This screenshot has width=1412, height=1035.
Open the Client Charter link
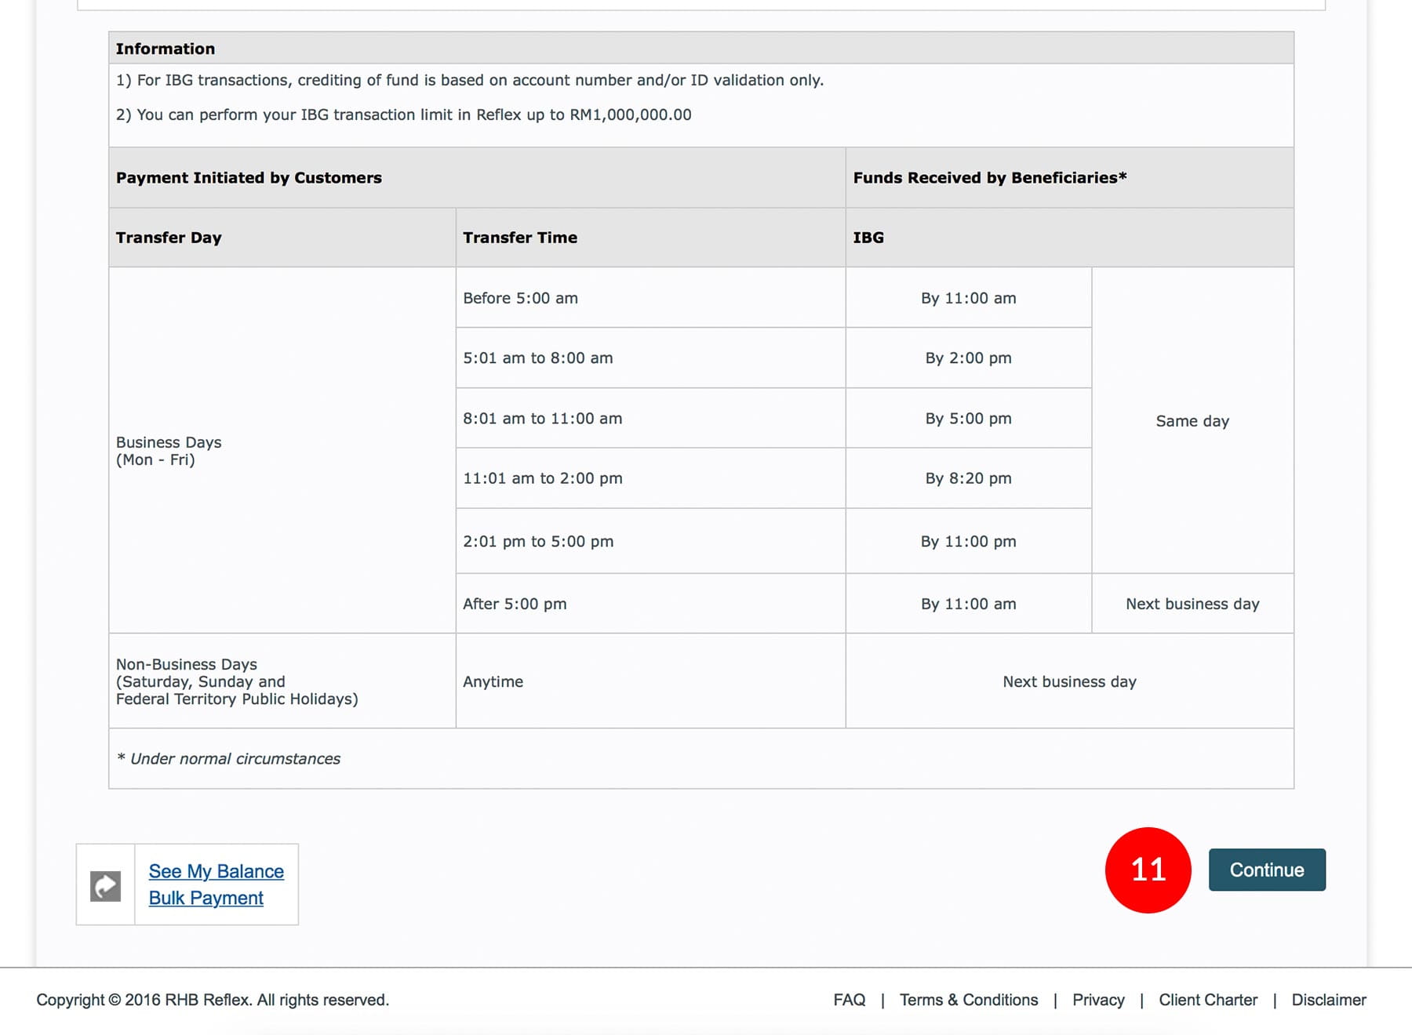[x=1207, y=1000]
